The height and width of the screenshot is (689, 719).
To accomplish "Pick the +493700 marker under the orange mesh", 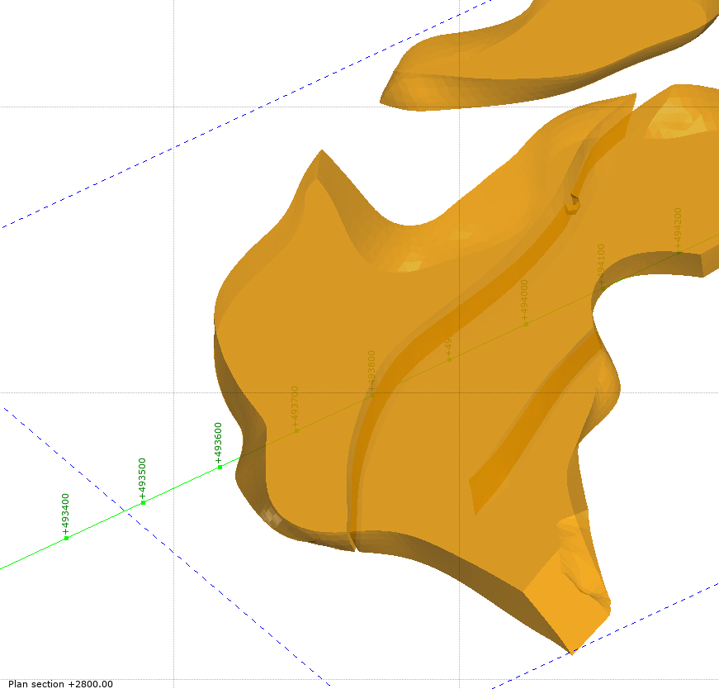I will (x=296, y=430).
